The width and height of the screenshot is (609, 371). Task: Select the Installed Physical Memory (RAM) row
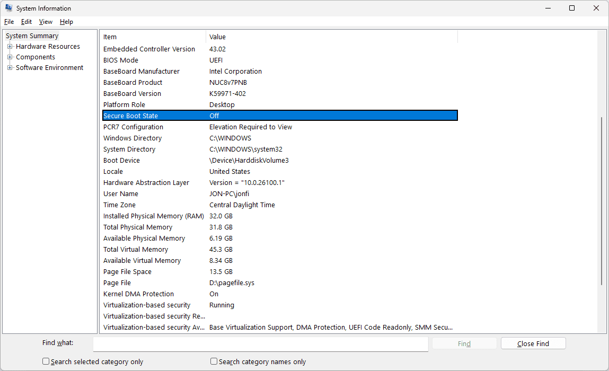[153, 216]
